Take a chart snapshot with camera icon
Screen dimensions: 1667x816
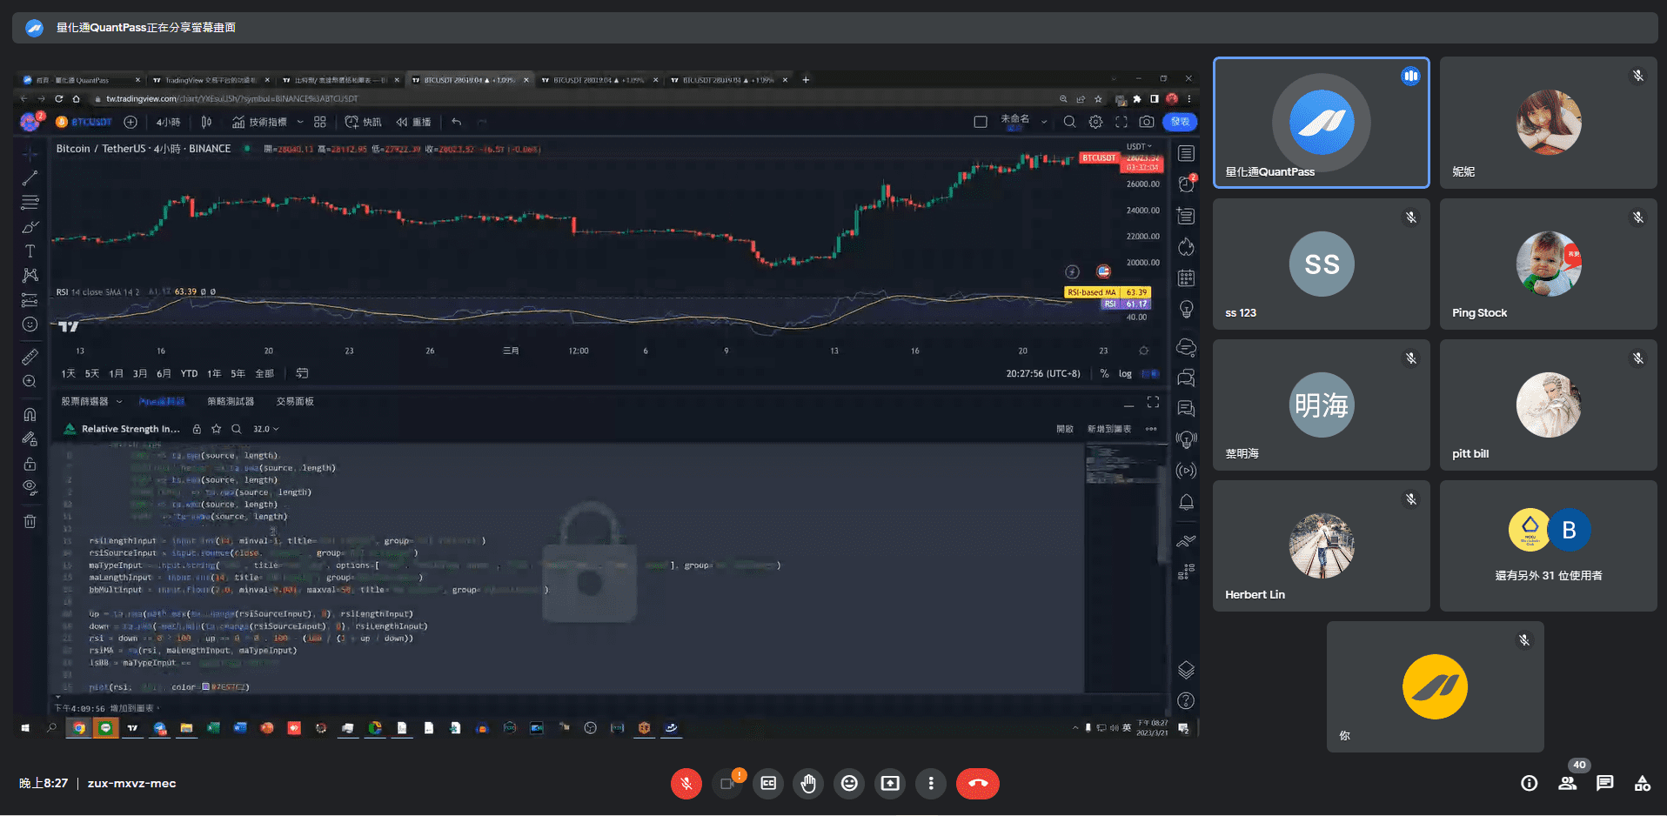click(1147, 122)
